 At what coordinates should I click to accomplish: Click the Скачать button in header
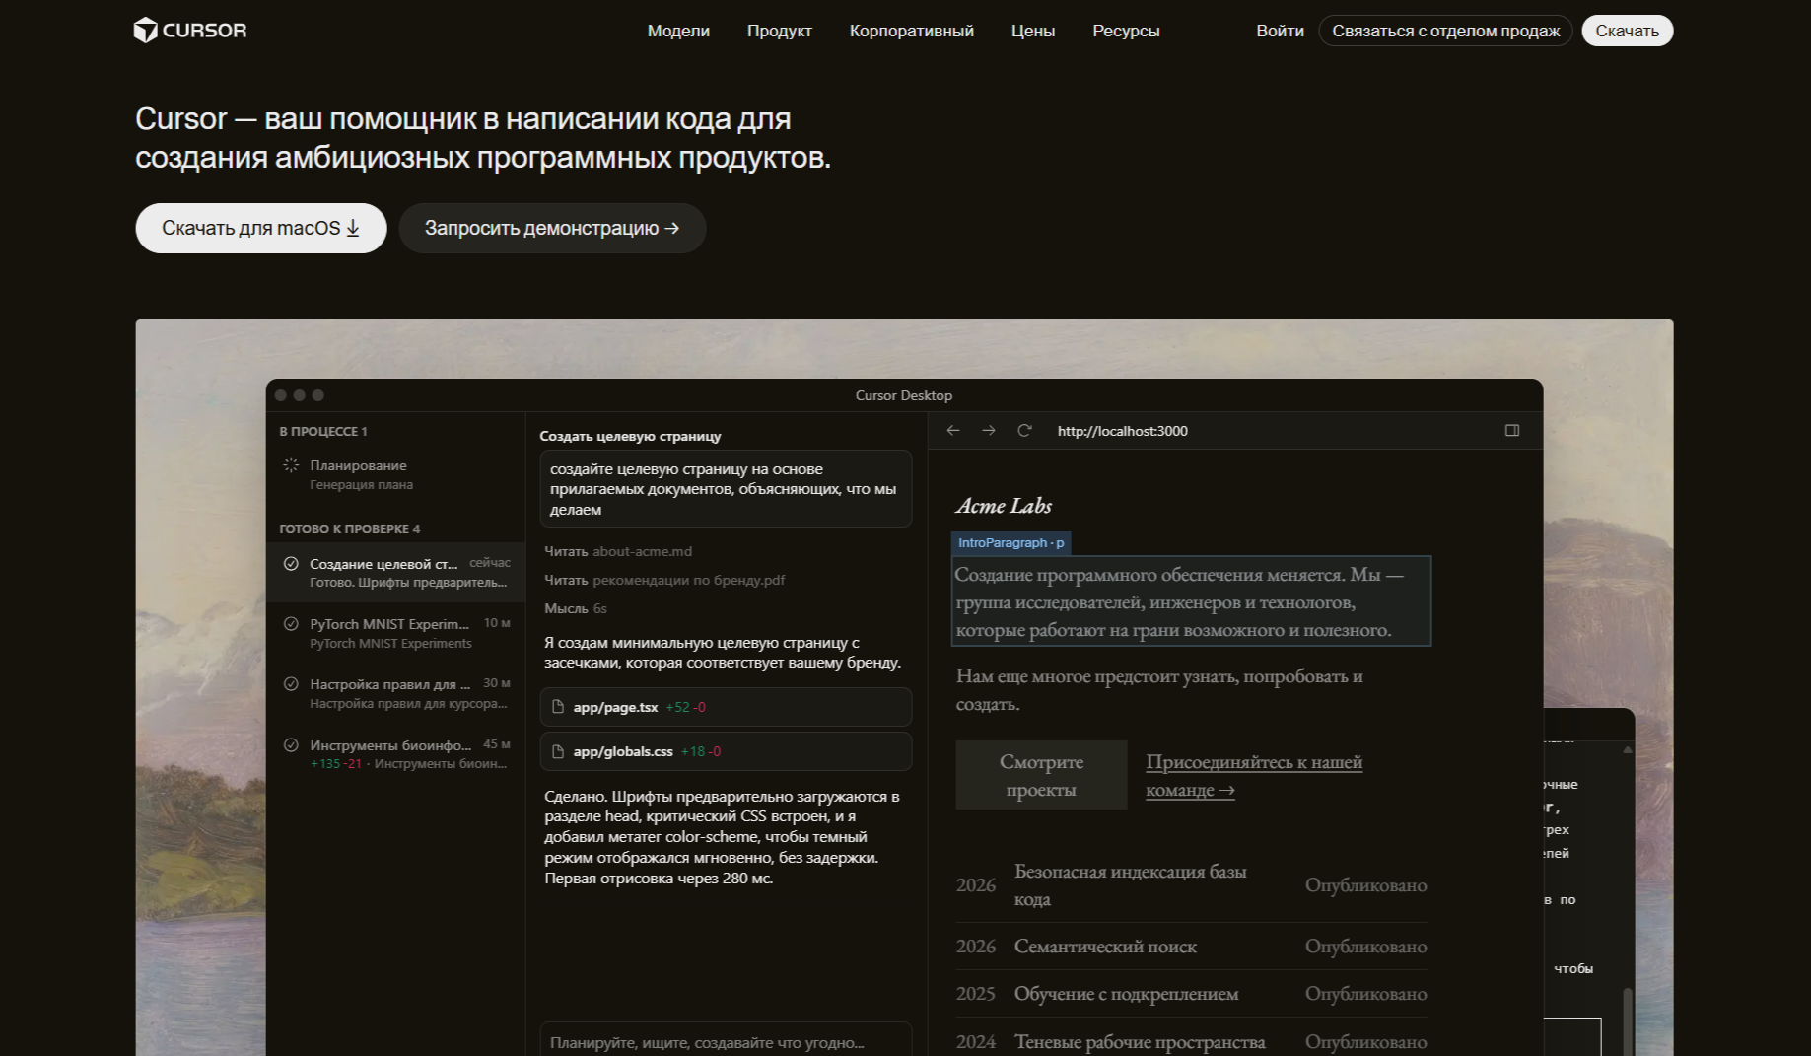coord(1627,31)
